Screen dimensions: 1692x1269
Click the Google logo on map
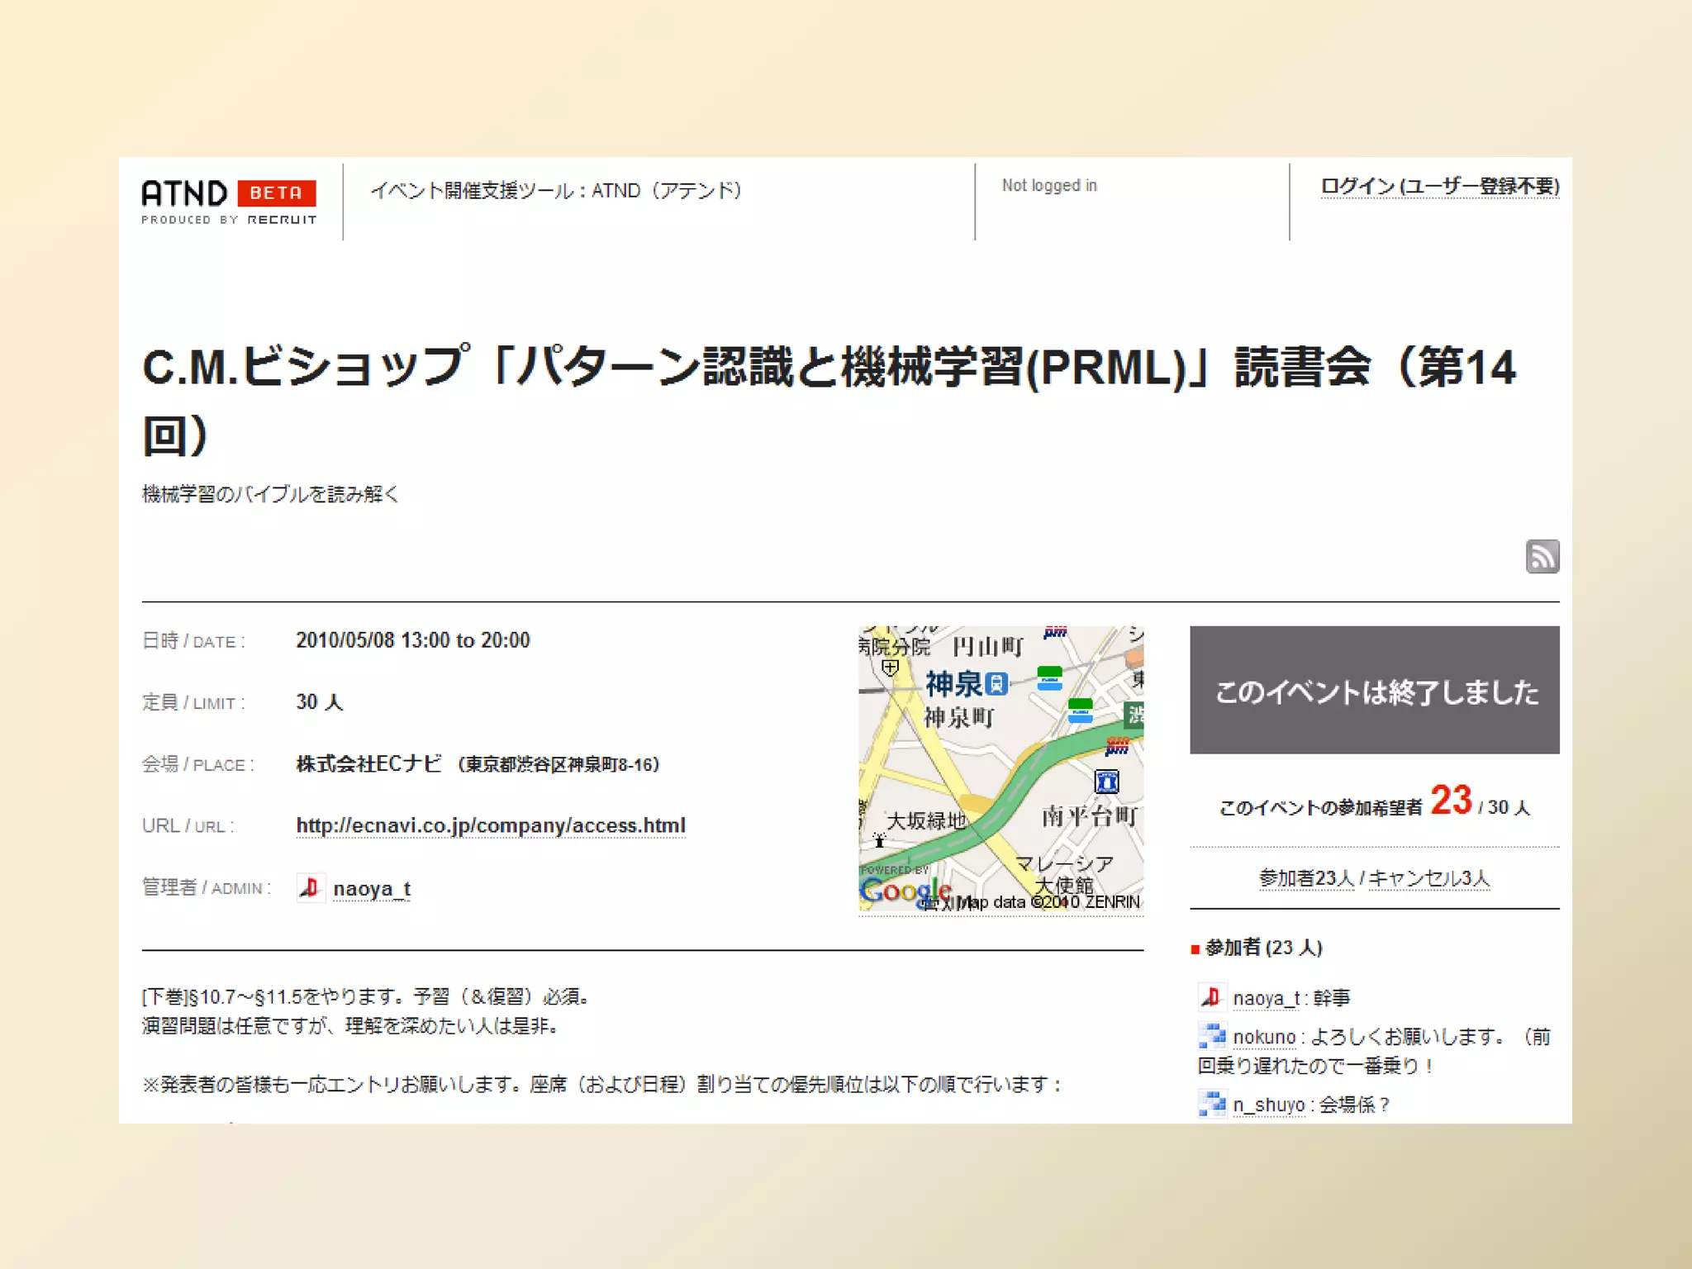click(904, 890)
